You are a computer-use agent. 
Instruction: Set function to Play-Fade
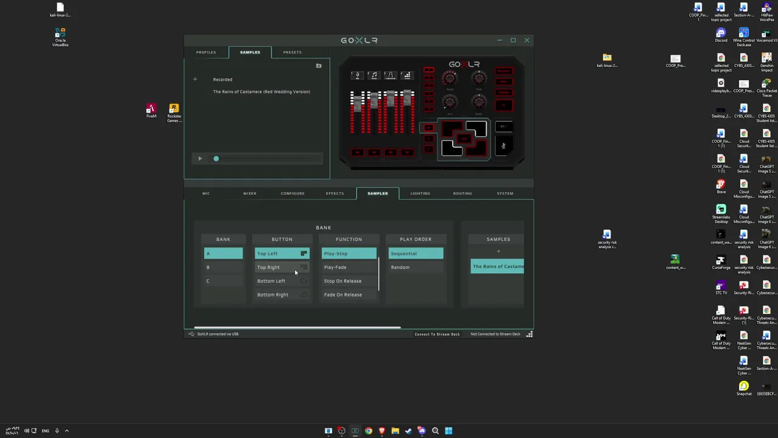coord(349,267)
